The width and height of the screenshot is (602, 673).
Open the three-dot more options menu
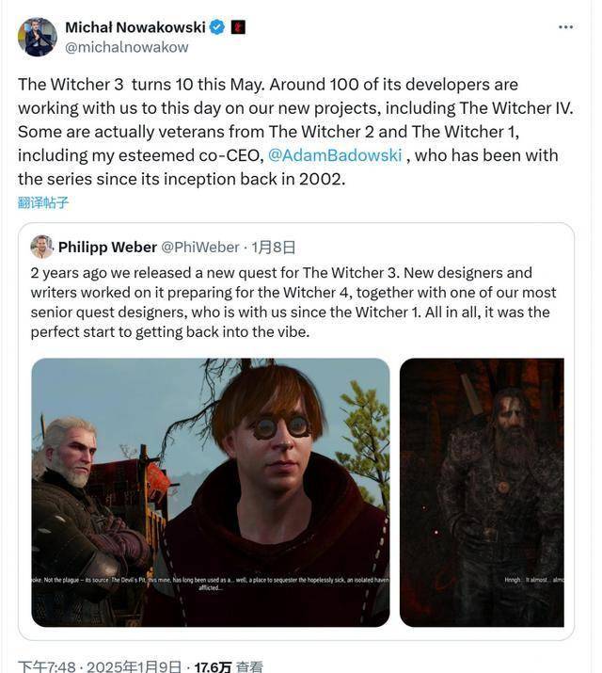click(x=565, y=27)
